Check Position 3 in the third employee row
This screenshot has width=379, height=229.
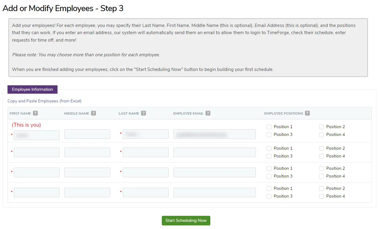(269, 176)
